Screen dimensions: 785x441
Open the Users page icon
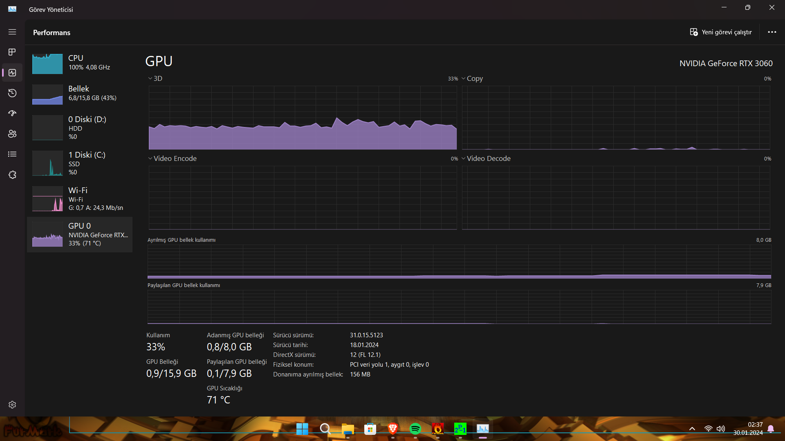point(12,134)
